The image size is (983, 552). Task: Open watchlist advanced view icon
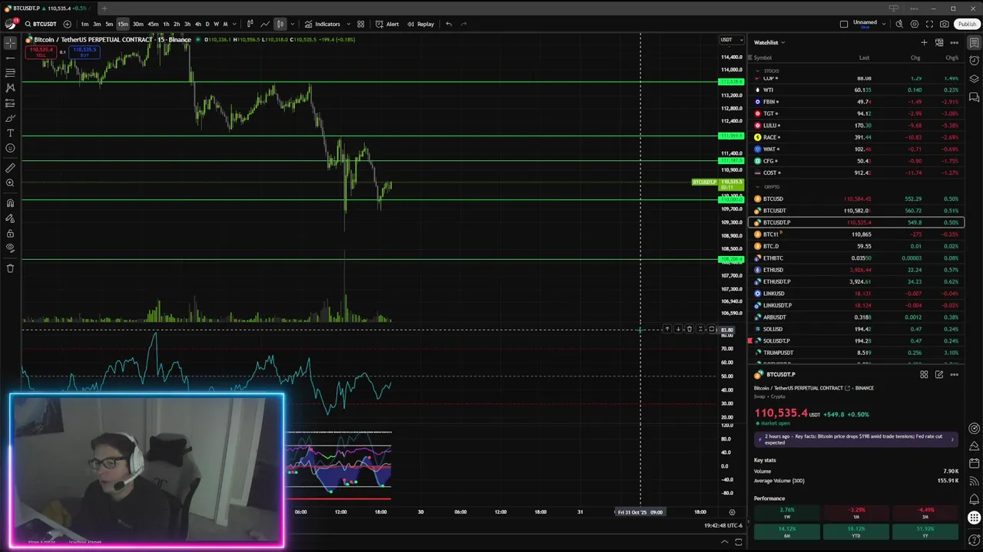click(939, 42)
